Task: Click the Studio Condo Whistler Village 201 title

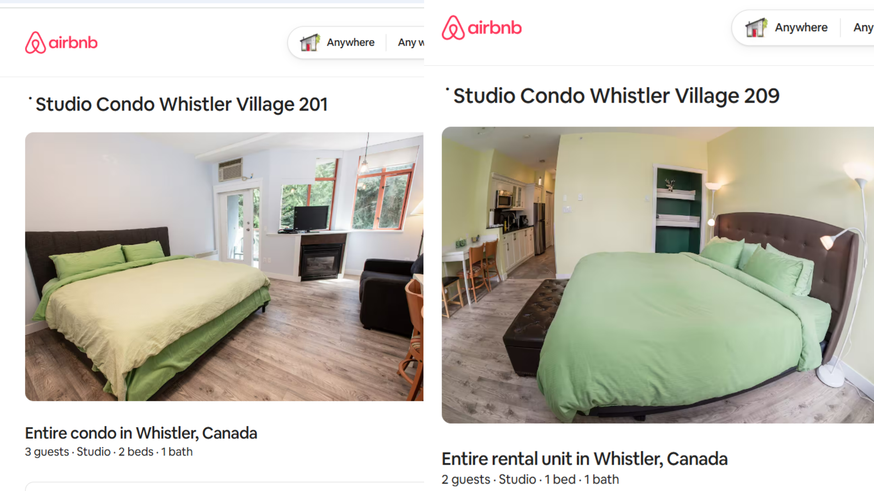Action: coord(181,104)
